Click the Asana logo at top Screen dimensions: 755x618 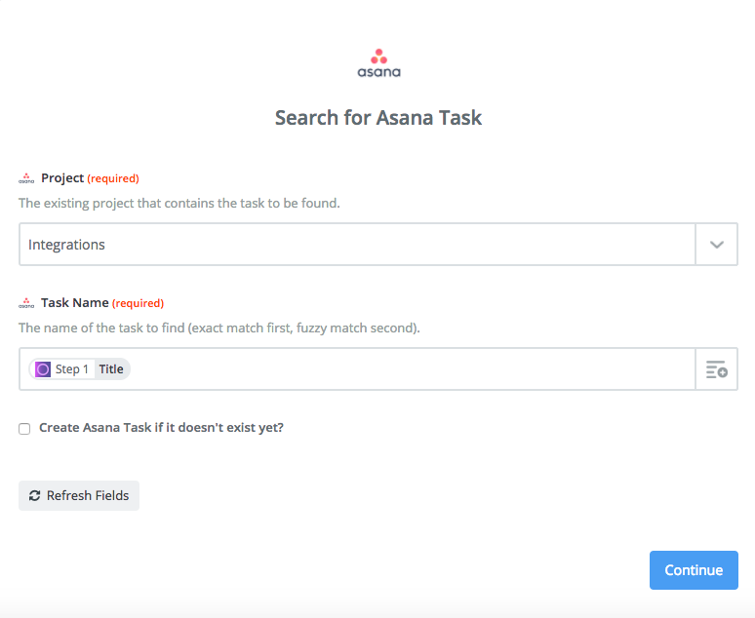pyautogui.click(x=378, y=63)
